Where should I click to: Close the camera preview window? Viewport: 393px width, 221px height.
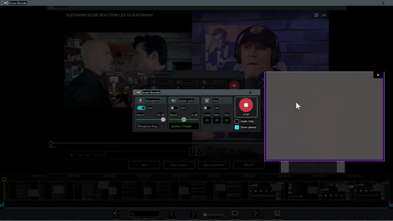coord(378,75)
